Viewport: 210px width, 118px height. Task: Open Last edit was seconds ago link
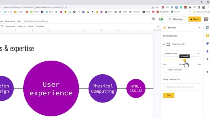click(36, 21)
